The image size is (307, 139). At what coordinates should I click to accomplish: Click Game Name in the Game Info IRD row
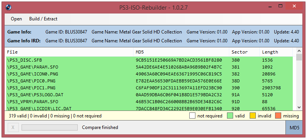(137, 41)
